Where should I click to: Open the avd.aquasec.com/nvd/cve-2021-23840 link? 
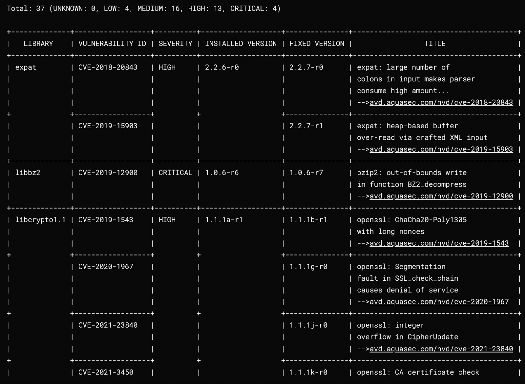pyautogui.click(x=441, y=349)
